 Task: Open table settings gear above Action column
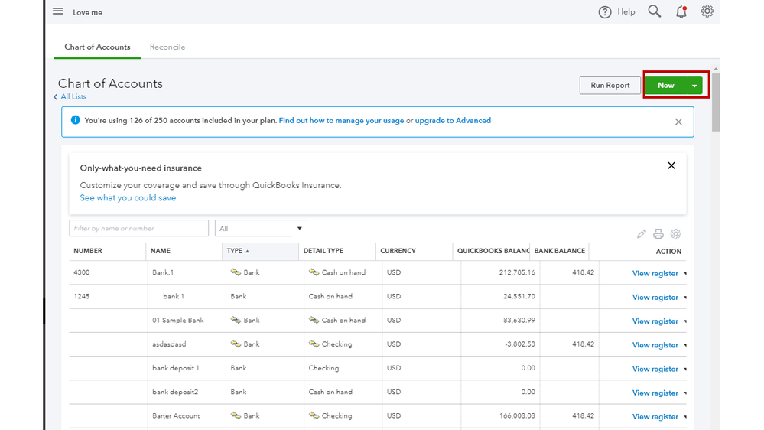[675, 234]
